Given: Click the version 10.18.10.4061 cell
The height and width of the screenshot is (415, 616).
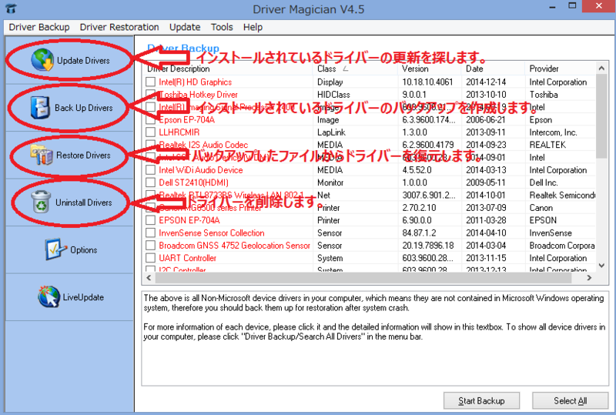Looking at the screenshot, I should (x=427, y=82).
